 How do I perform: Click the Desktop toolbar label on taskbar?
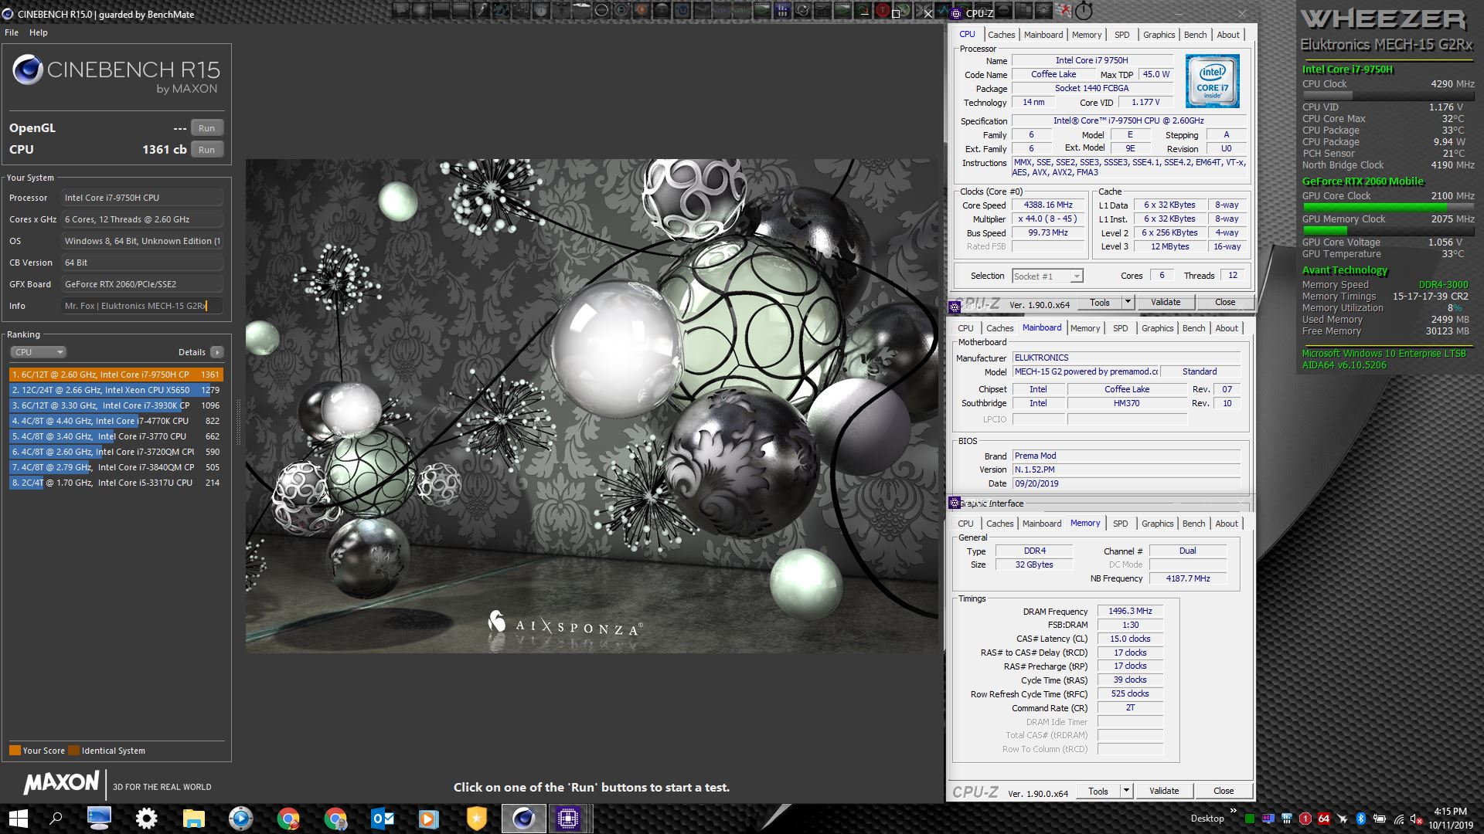[x=1207, y=819]
